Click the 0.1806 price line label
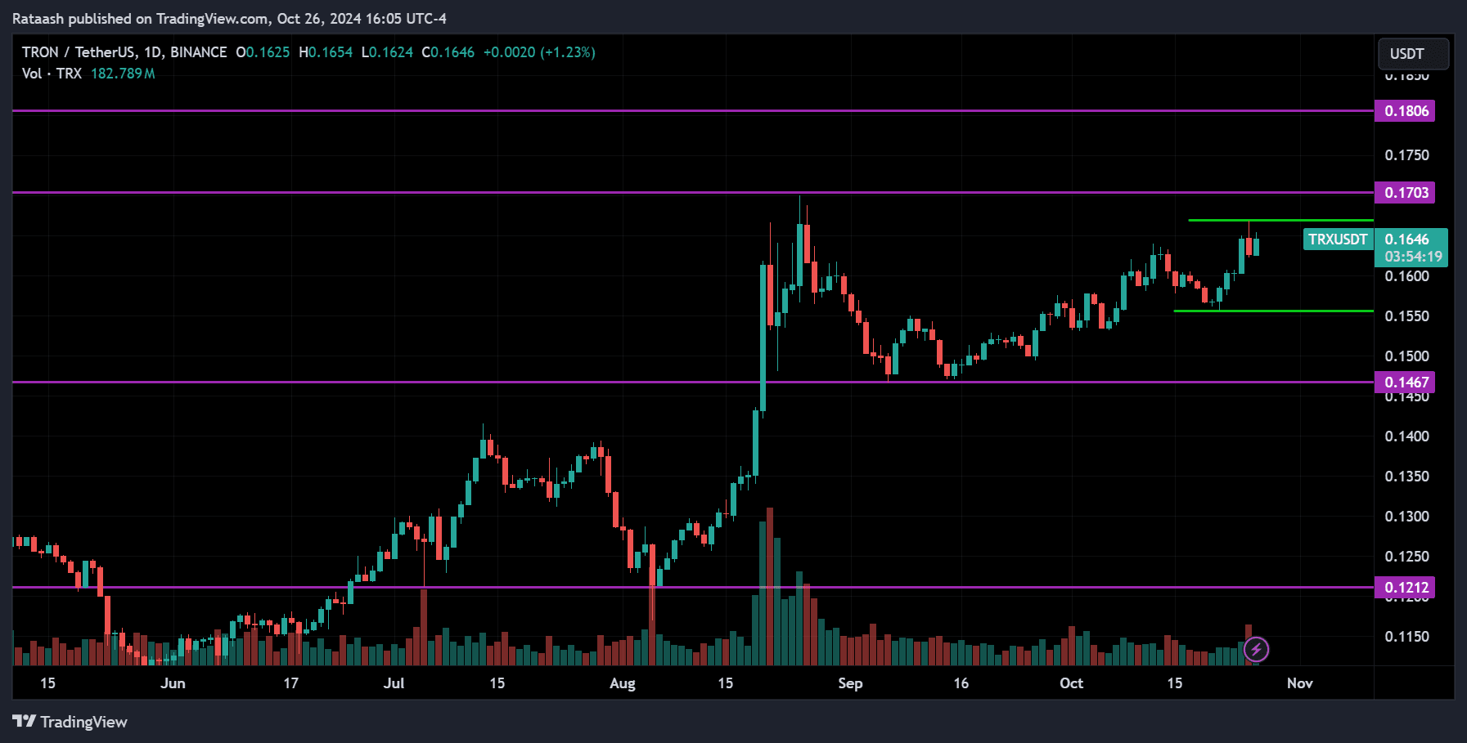Viewport: 1467px width, 743px height. pyautogui.click(x=1405, y=111)
